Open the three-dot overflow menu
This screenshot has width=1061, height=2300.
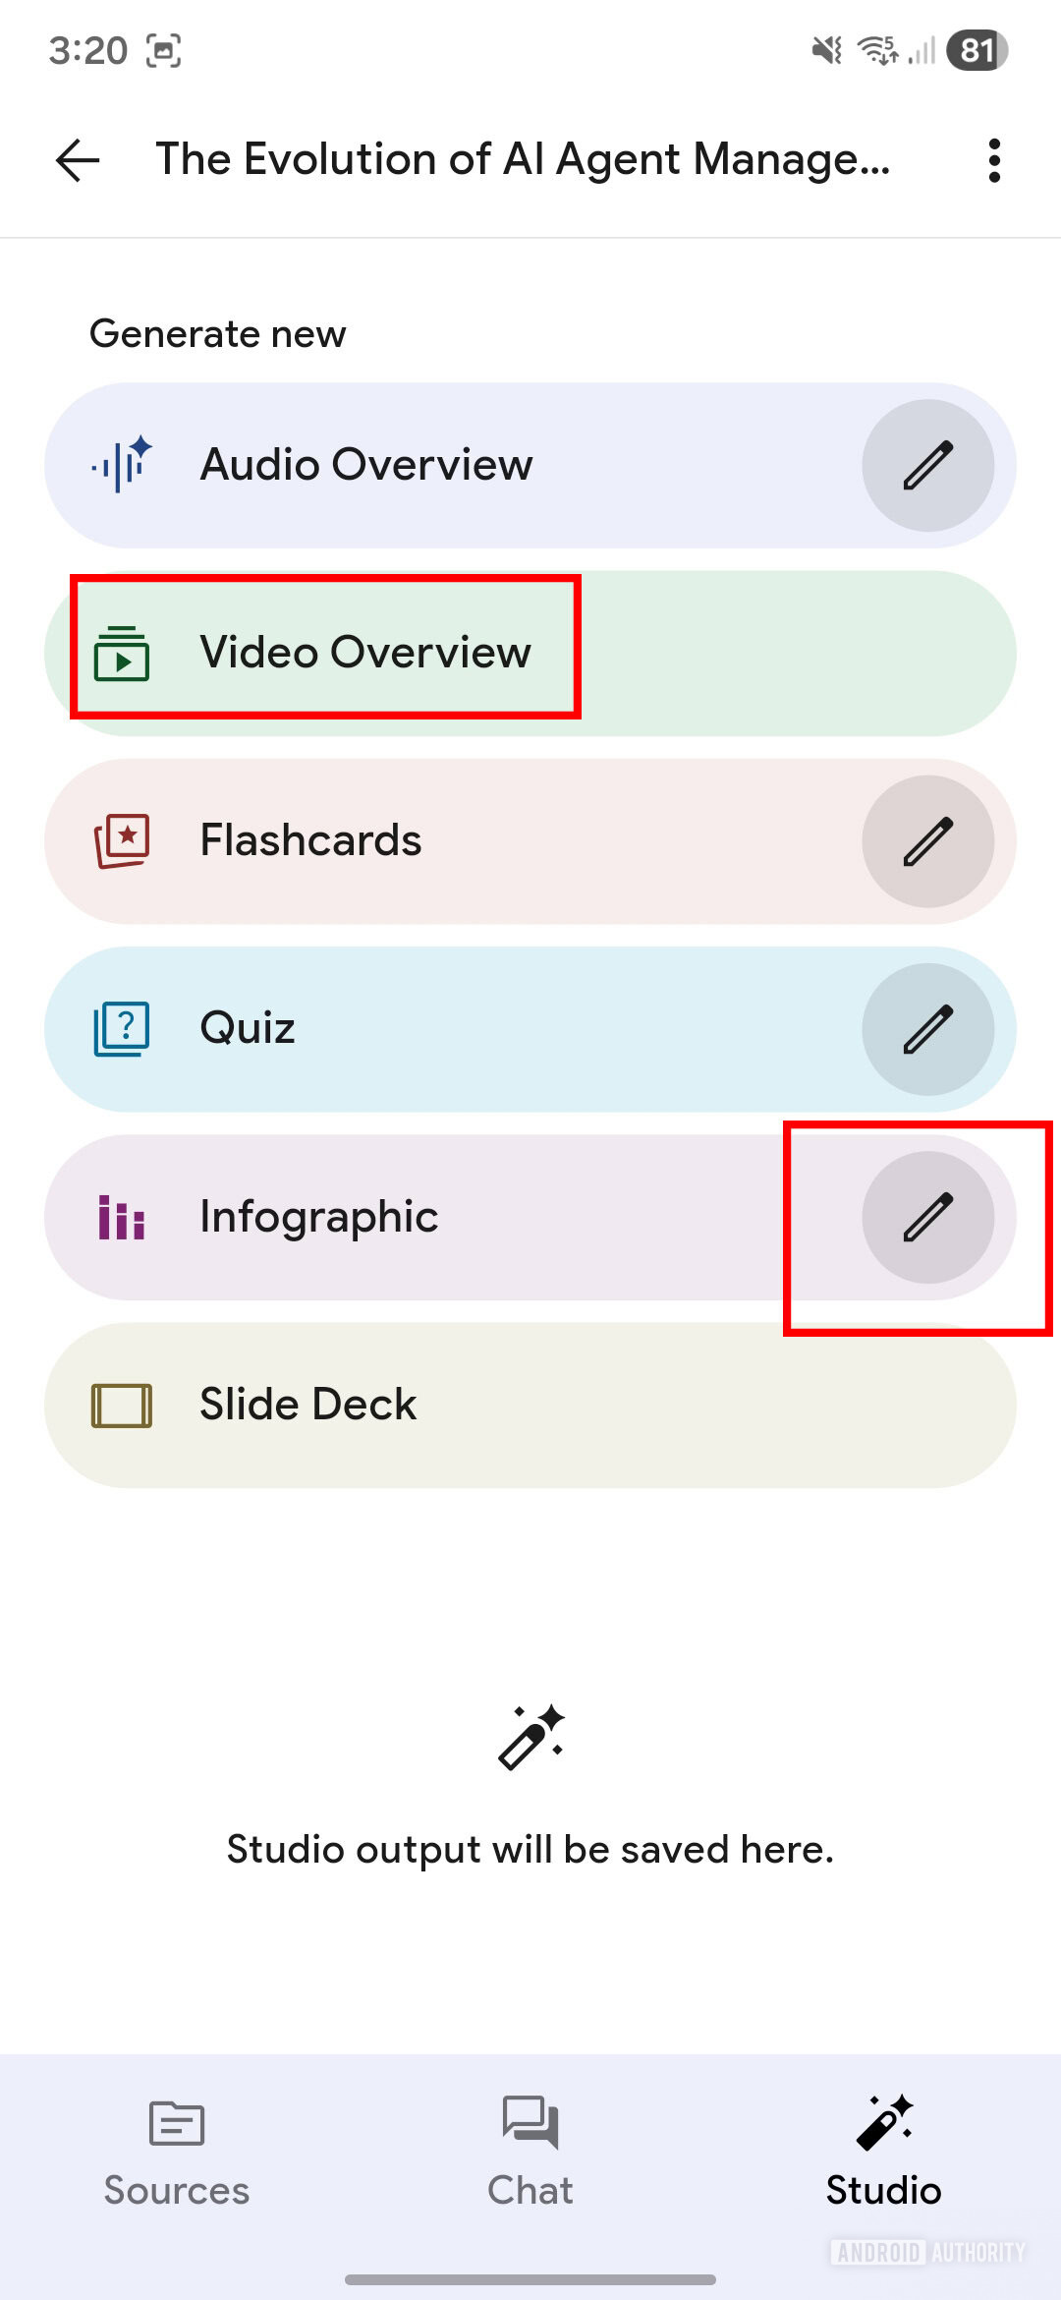993,160
